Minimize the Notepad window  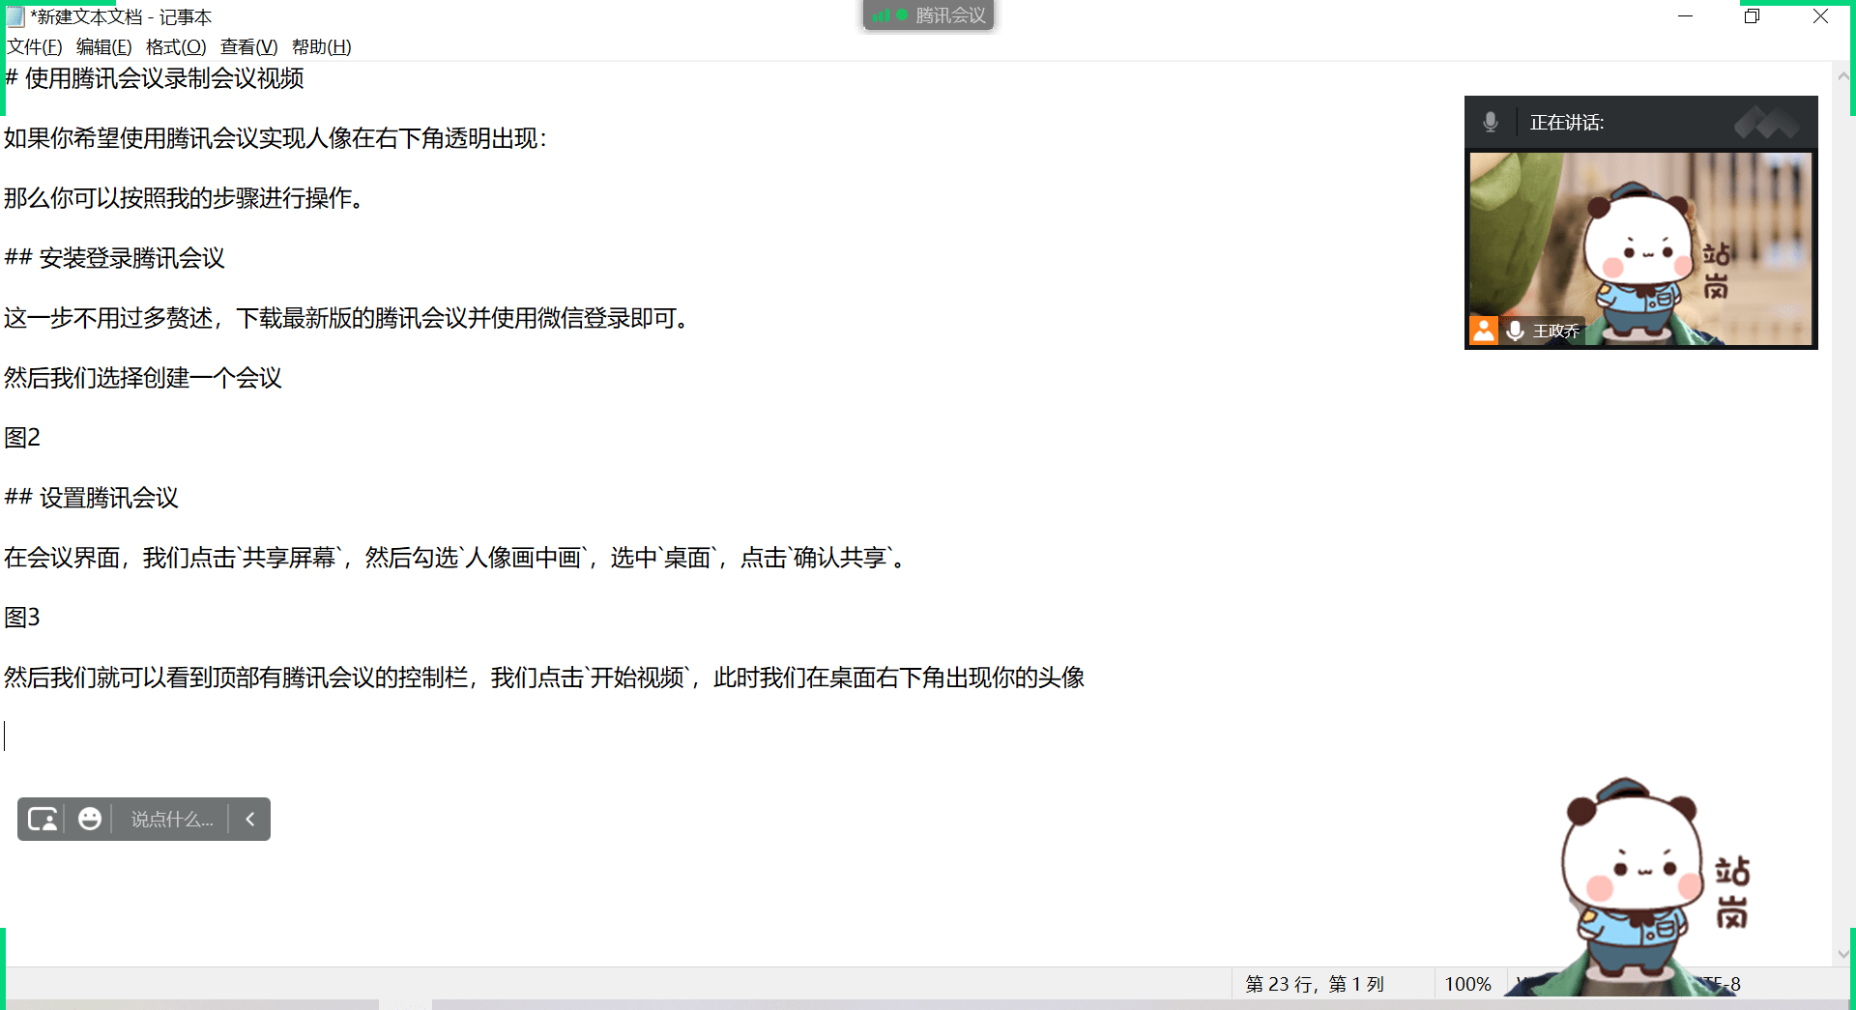1685,16
